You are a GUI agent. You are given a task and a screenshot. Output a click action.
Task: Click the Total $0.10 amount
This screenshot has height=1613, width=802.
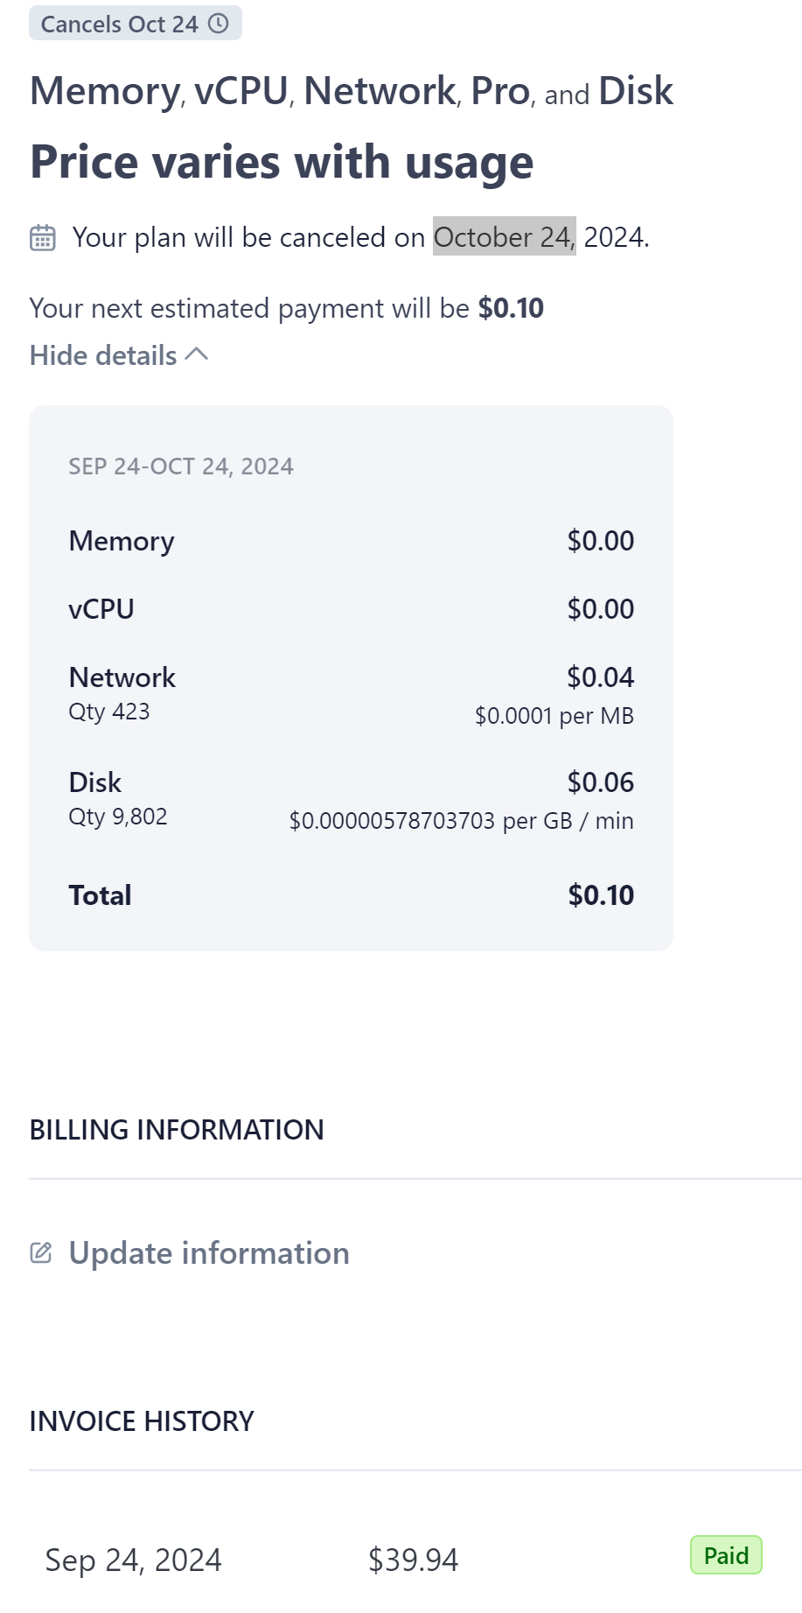[601, 894]
